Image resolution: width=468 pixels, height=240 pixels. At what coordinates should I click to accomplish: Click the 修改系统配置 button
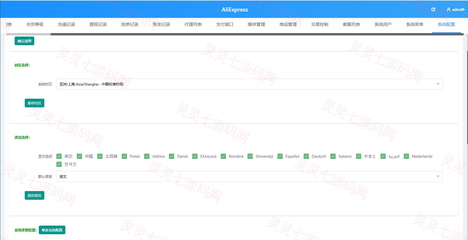(52, 230)
